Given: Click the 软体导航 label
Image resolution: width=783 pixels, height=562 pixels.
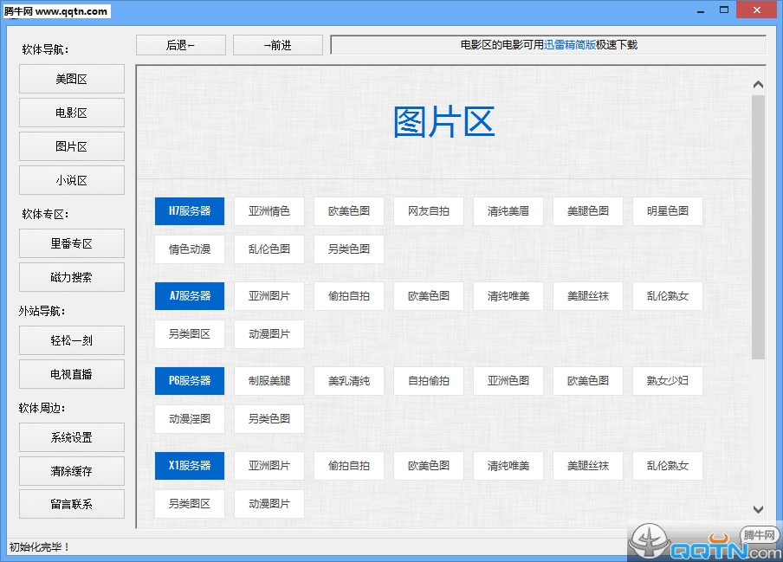Looking at the screenshot, I should click(45, 49).
